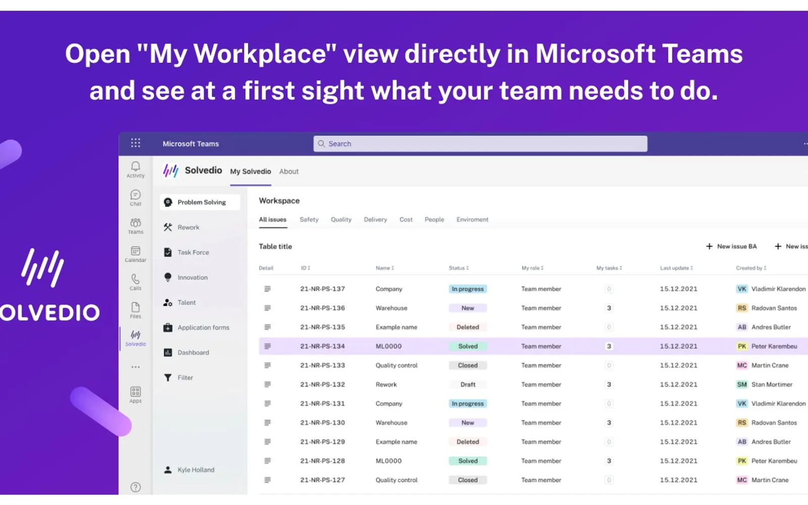Select Safety issues tab
Screen dimensions: 808x505
tap(309, 220)
